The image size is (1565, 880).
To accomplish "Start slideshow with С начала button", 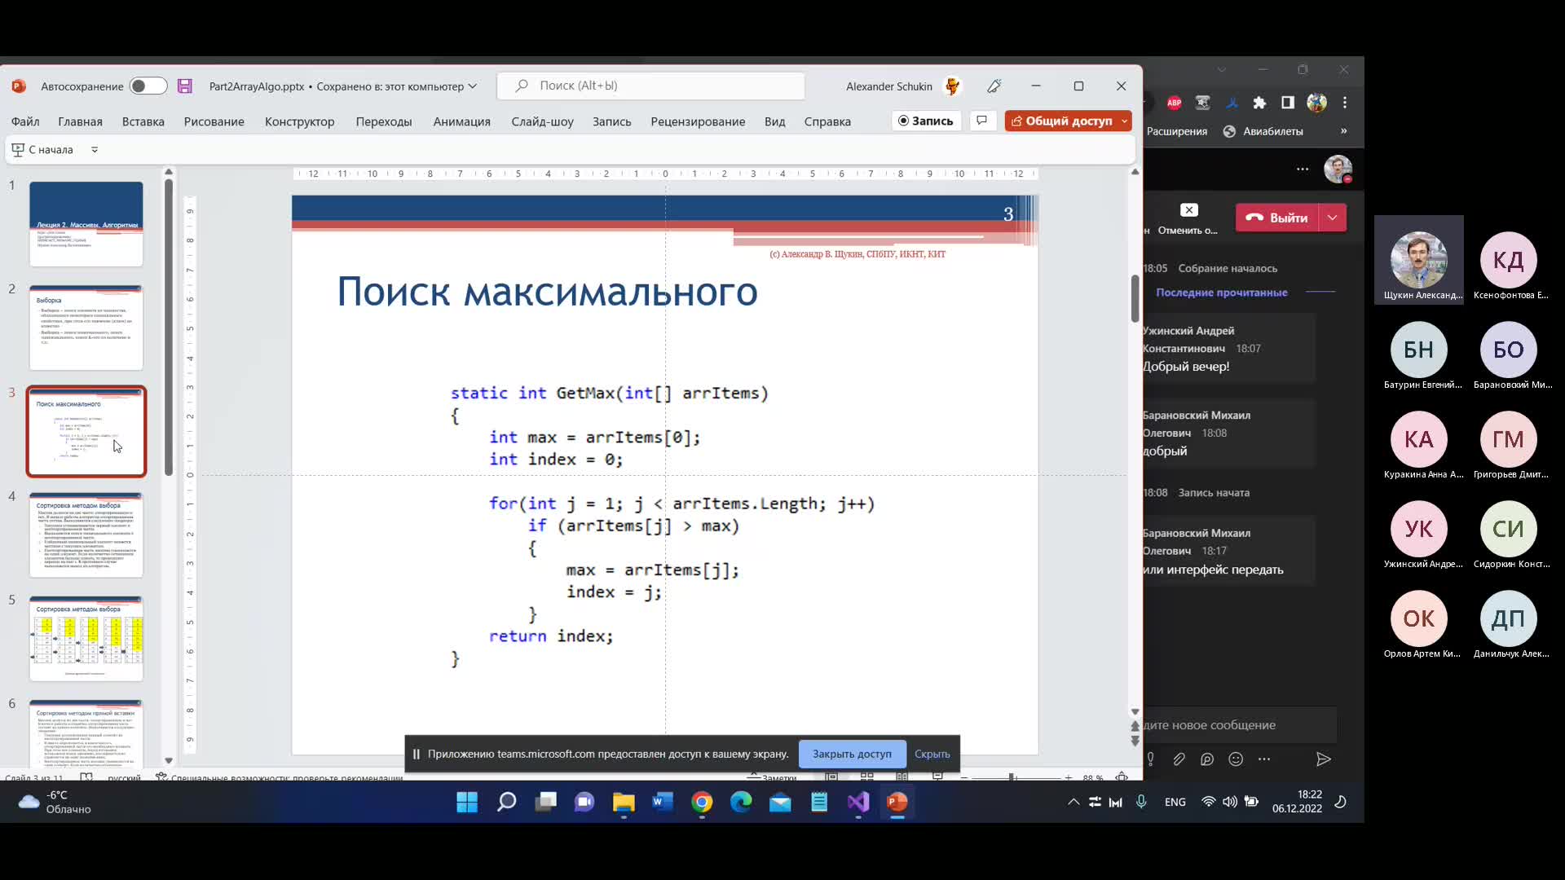I will pos(42,150).
